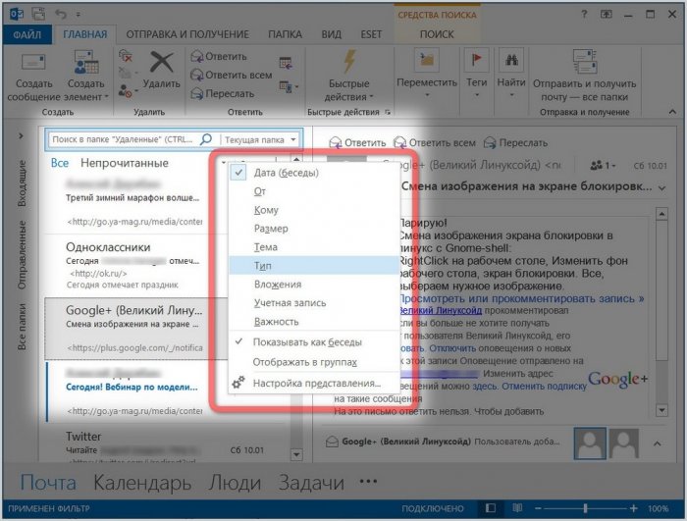This screenshot has height=521, width=687.
Task: Expand the folder pane chevron
Action: [x=21, y=135]
